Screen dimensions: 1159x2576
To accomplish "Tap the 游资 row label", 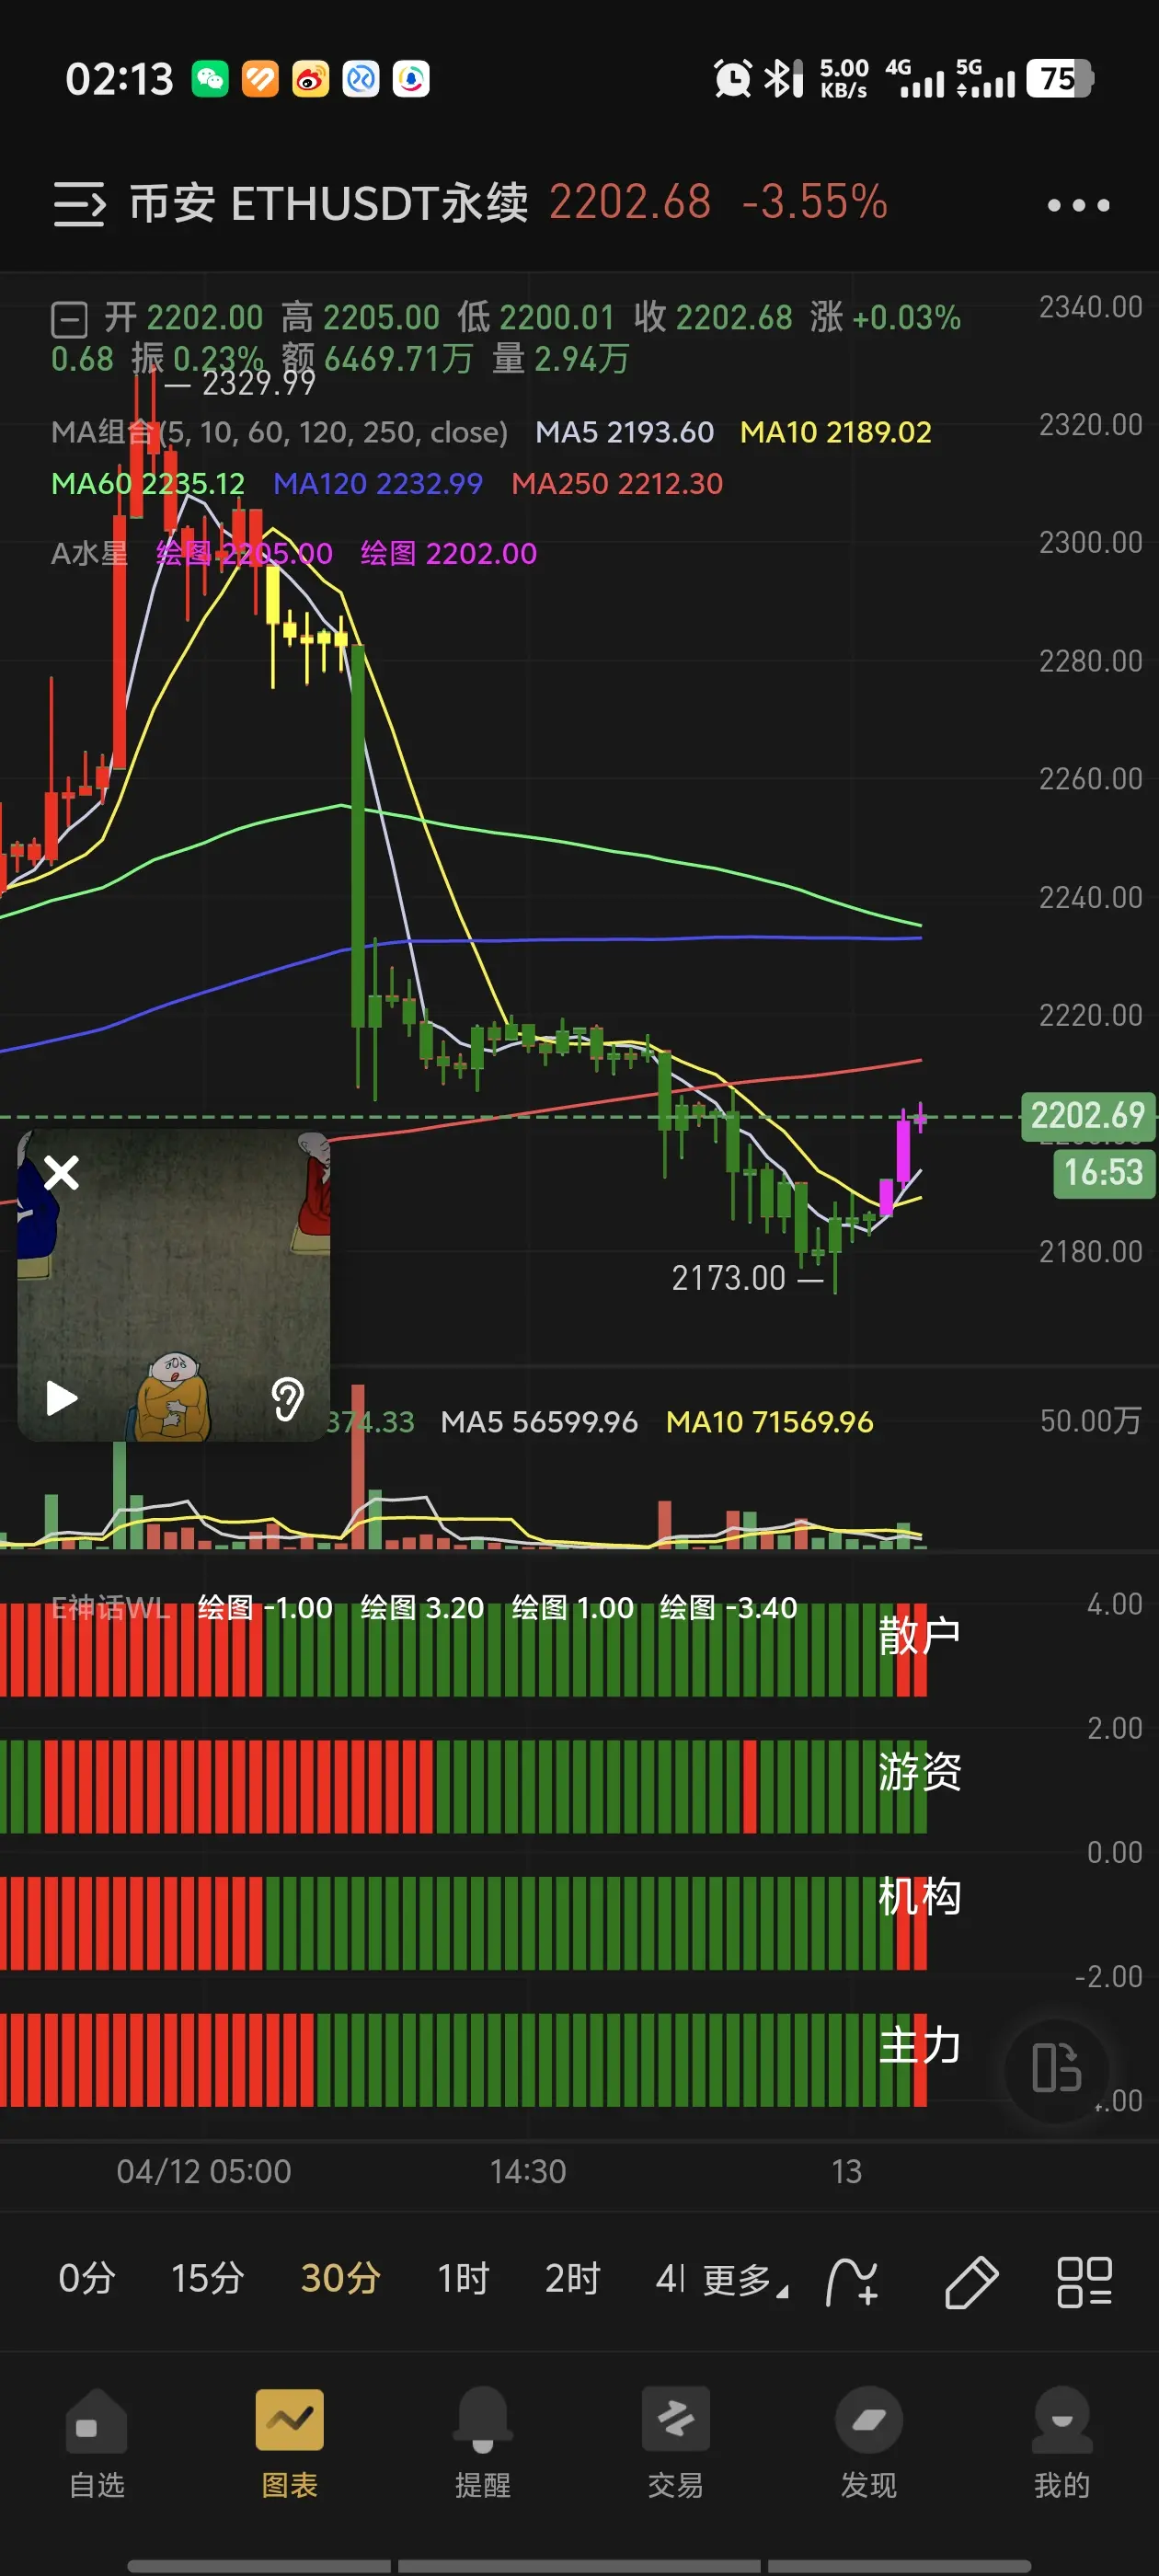I will (x=920, y=1772).
